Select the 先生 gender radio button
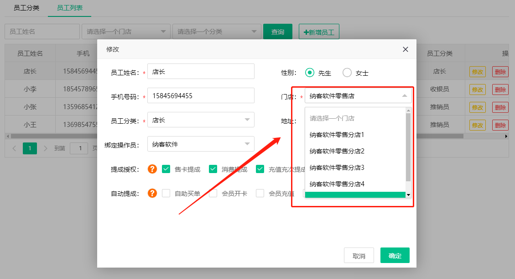 [x=310, y=73]
